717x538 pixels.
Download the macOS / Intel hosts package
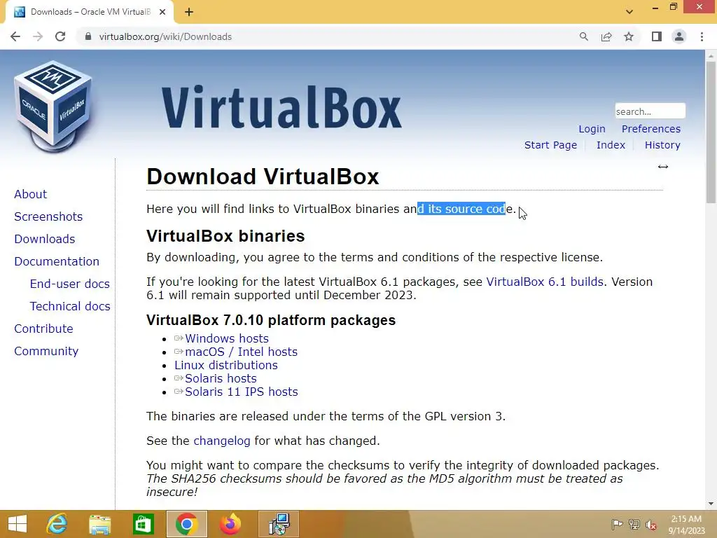tap(241, 352)
